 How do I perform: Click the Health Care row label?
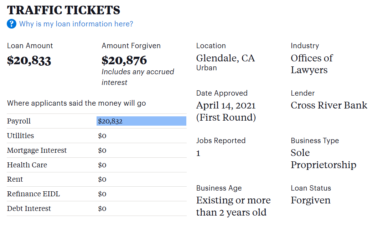pos(27,165)
